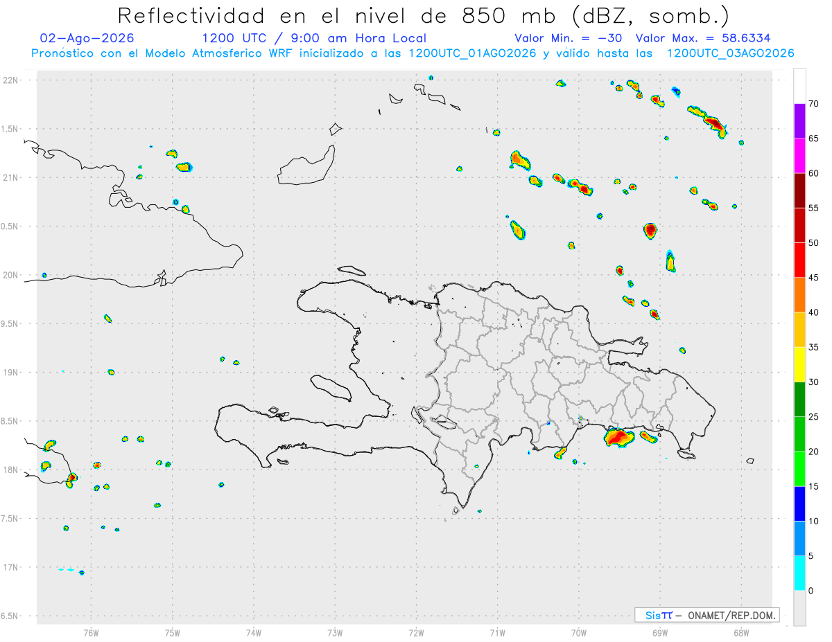Click the dark red 55-60 dBZ colorbar band
832x642 pixels.
tap(799, 190)
